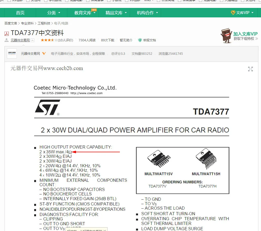Click the 总评分3.3 score text
The height and width of the screenshot is (231, 261).
tap(118, 53)
